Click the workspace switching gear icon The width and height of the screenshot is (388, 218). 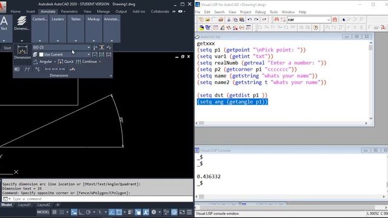click(153, 212)
